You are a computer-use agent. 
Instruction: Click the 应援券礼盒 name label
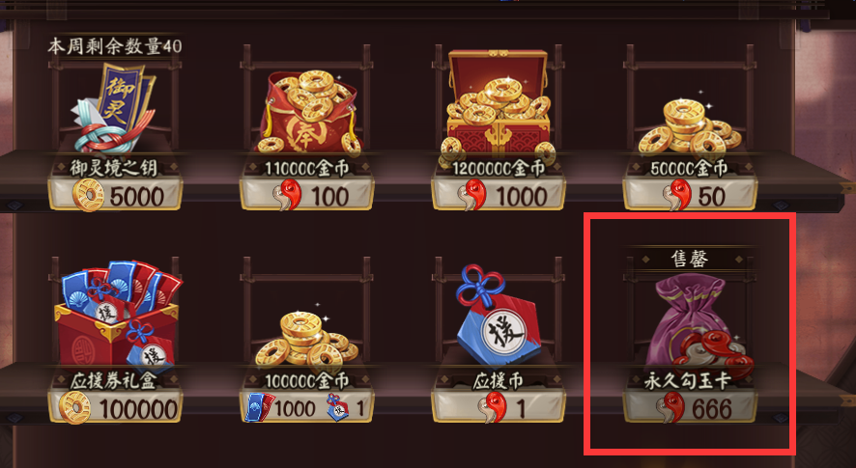114,381
